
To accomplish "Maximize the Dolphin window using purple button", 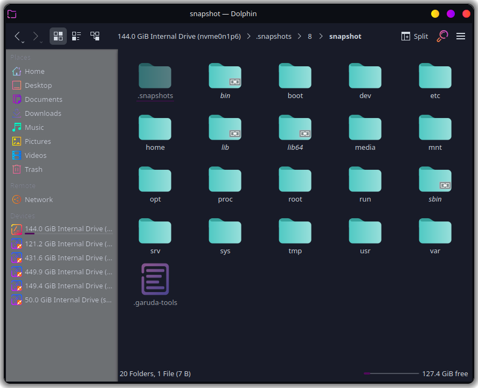I will coord(451,13).
